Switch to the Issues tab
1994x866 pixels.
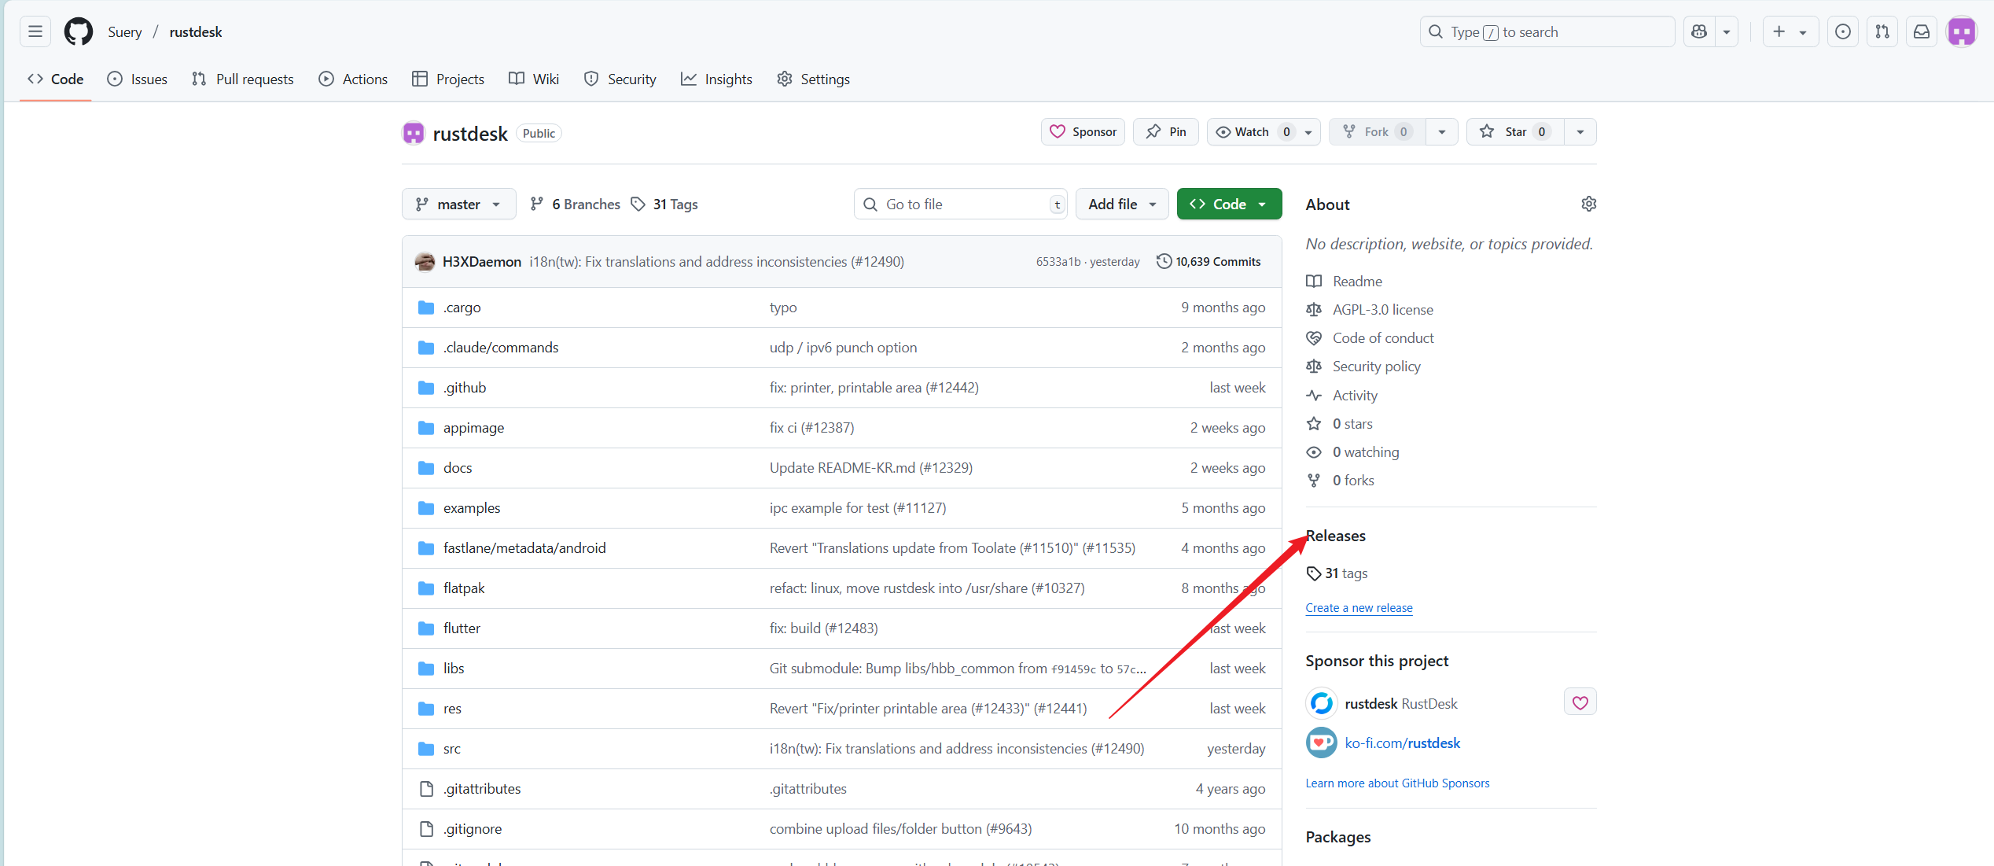tap(138, 79)
